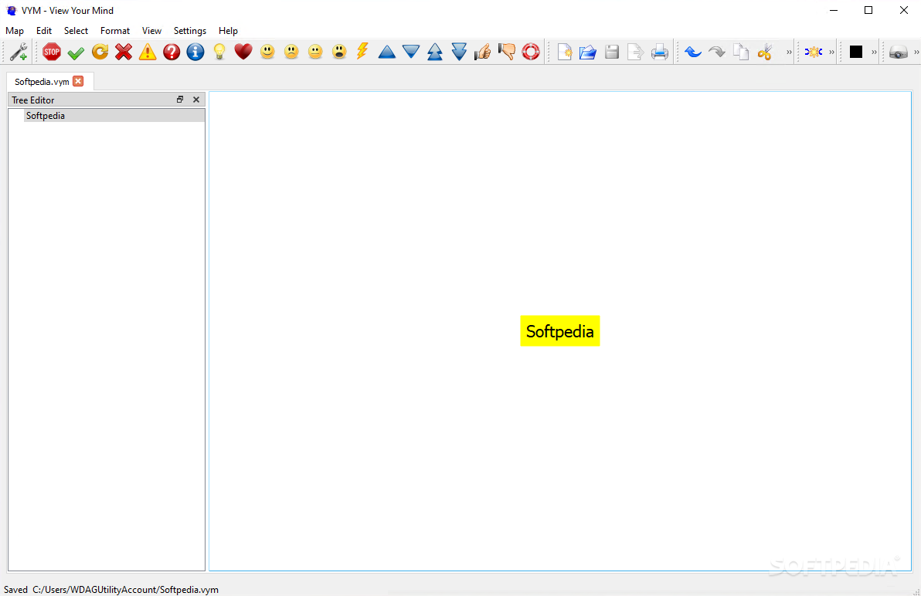Viewport: 921px width, 596px height.
Task: Set the orange circular arrow flag
Action: point(100,52)
